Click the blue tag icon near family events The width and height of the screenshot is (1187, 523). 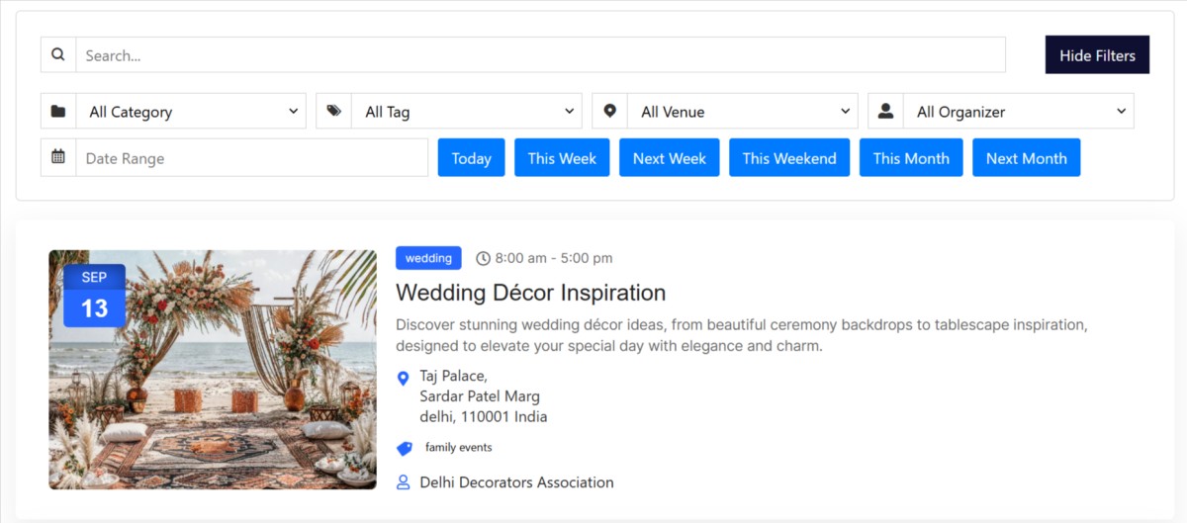pos(404,448)
